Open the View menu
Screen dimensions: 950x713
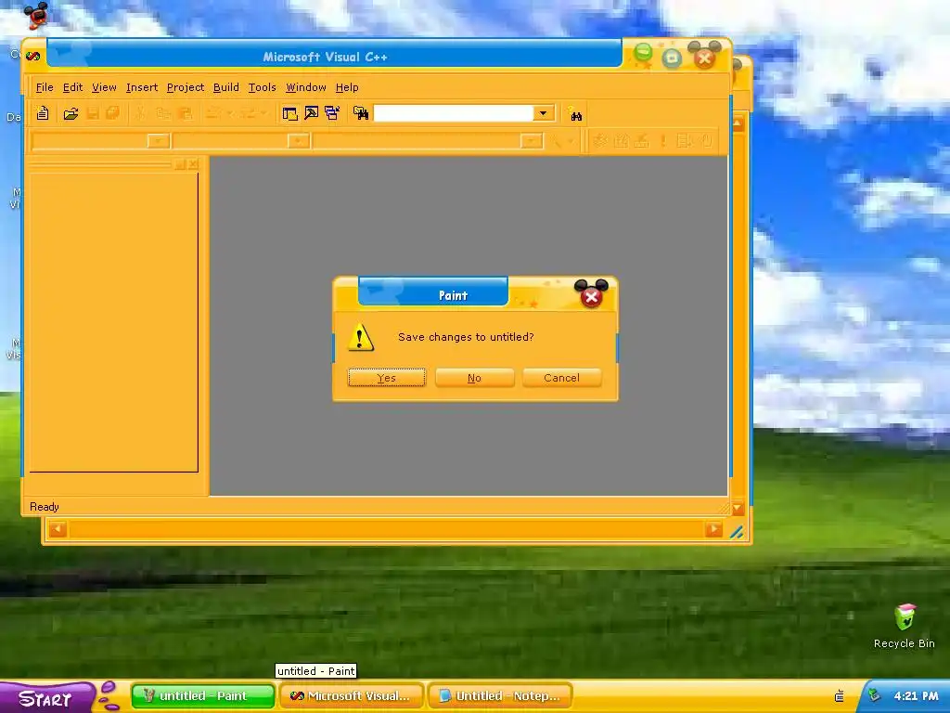click(x=104, y=87)
